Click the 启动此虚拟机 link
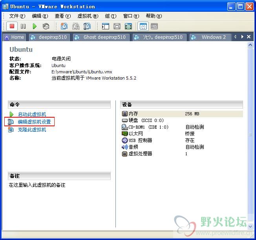 click(x=32, y=114)
